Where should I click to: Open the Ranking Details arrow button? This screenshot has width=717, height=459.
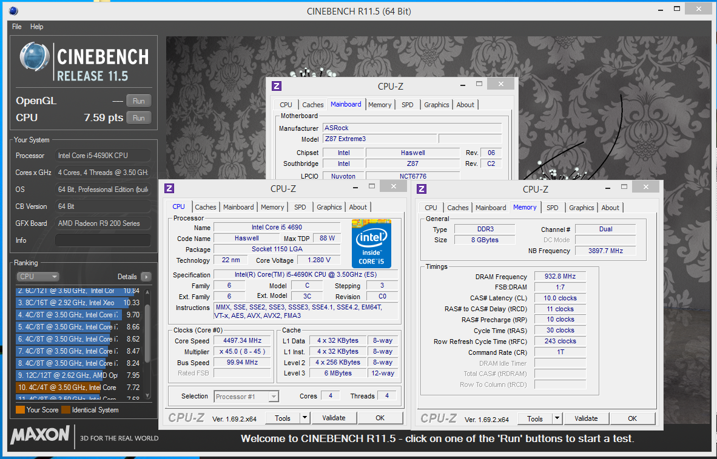146,277
